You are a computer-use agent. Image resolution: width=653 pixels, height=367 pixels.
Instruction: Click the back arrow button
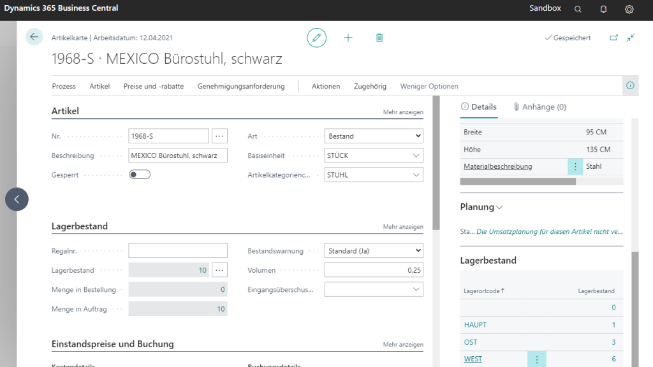pos(34,37)
